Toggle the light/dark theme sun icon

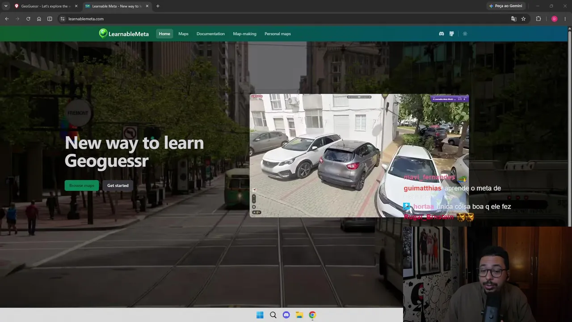tap(465, 34)
